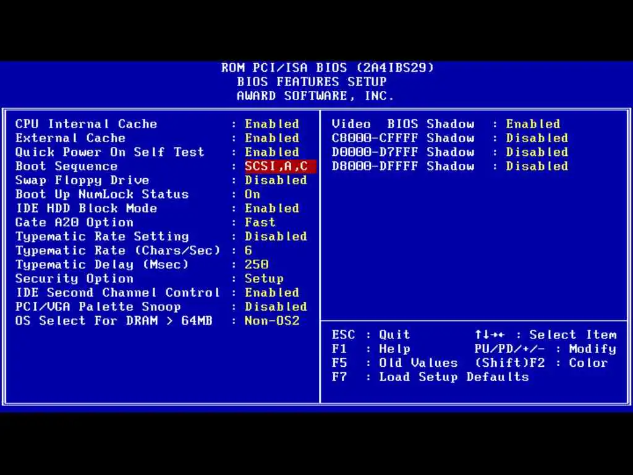The width and height of the screenshot is (633, 475).
Task: Select IDE HDD Block Mode's Enabled value
Action: [272, 208]
